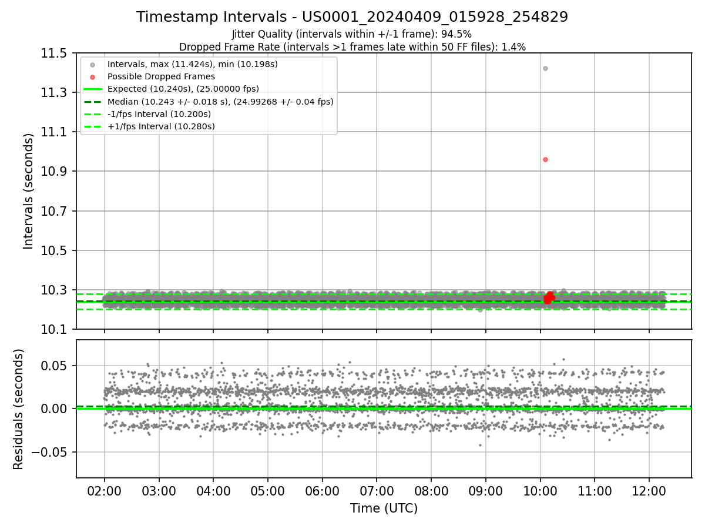
Task: Click the 'Residuals (seconds)' y-axis label
Action: point(19,409)
